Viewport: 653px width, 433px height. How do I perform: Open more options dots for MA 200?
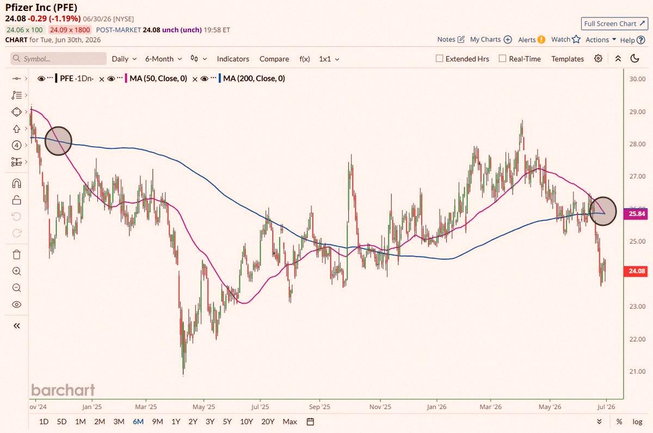coord(213,79)
